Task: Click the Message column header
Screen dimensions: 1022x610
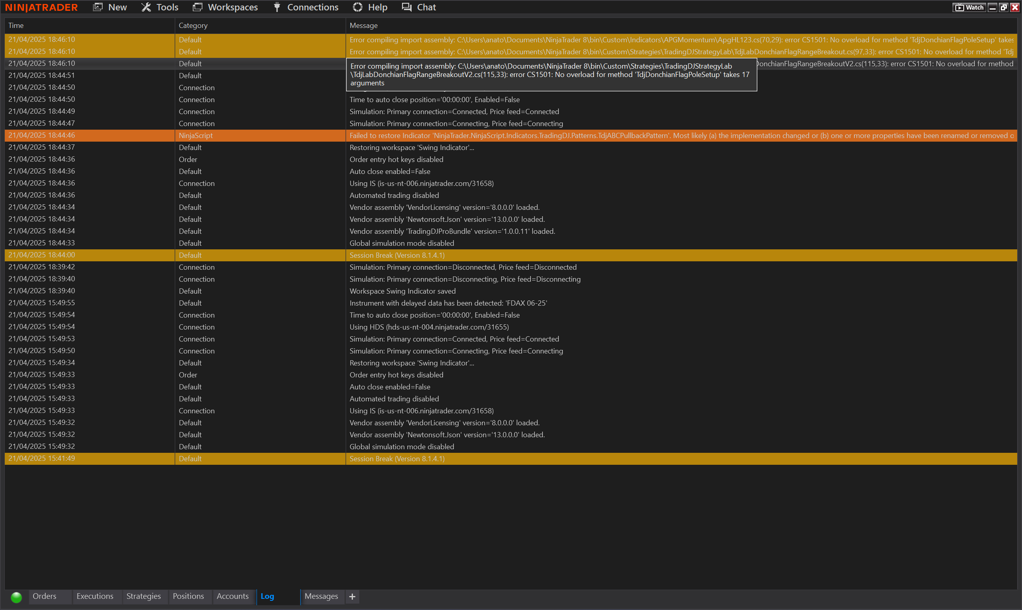Action: pos(681,26)
